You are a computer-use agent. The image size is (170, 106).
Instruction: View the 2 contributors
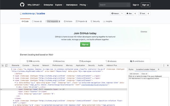[137, 61]
